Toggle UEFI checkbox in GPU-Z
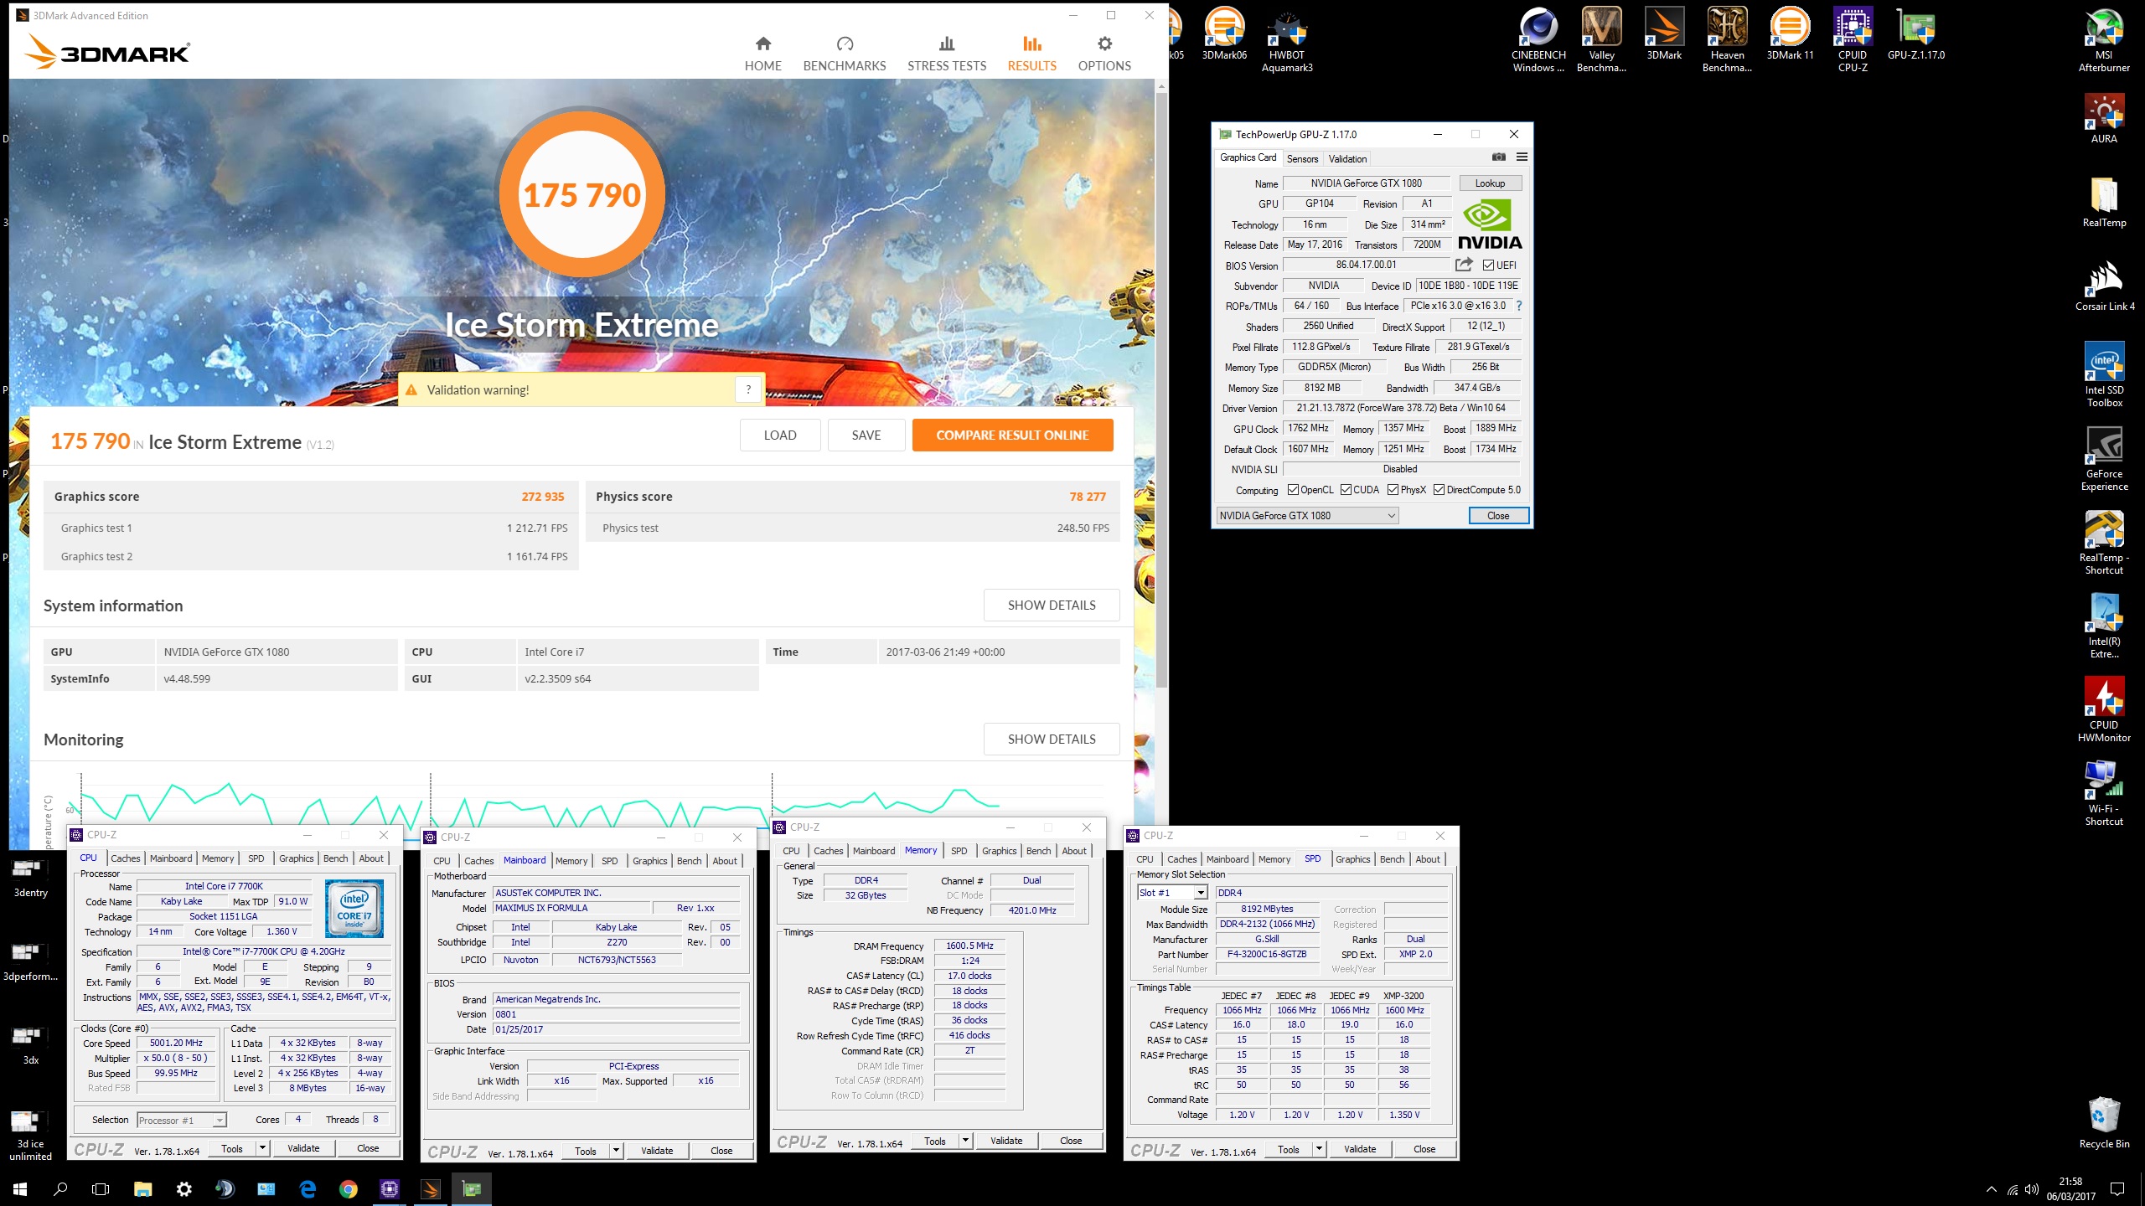2145x1206 pixels. pyautogui.click(x=1488, y=265)
